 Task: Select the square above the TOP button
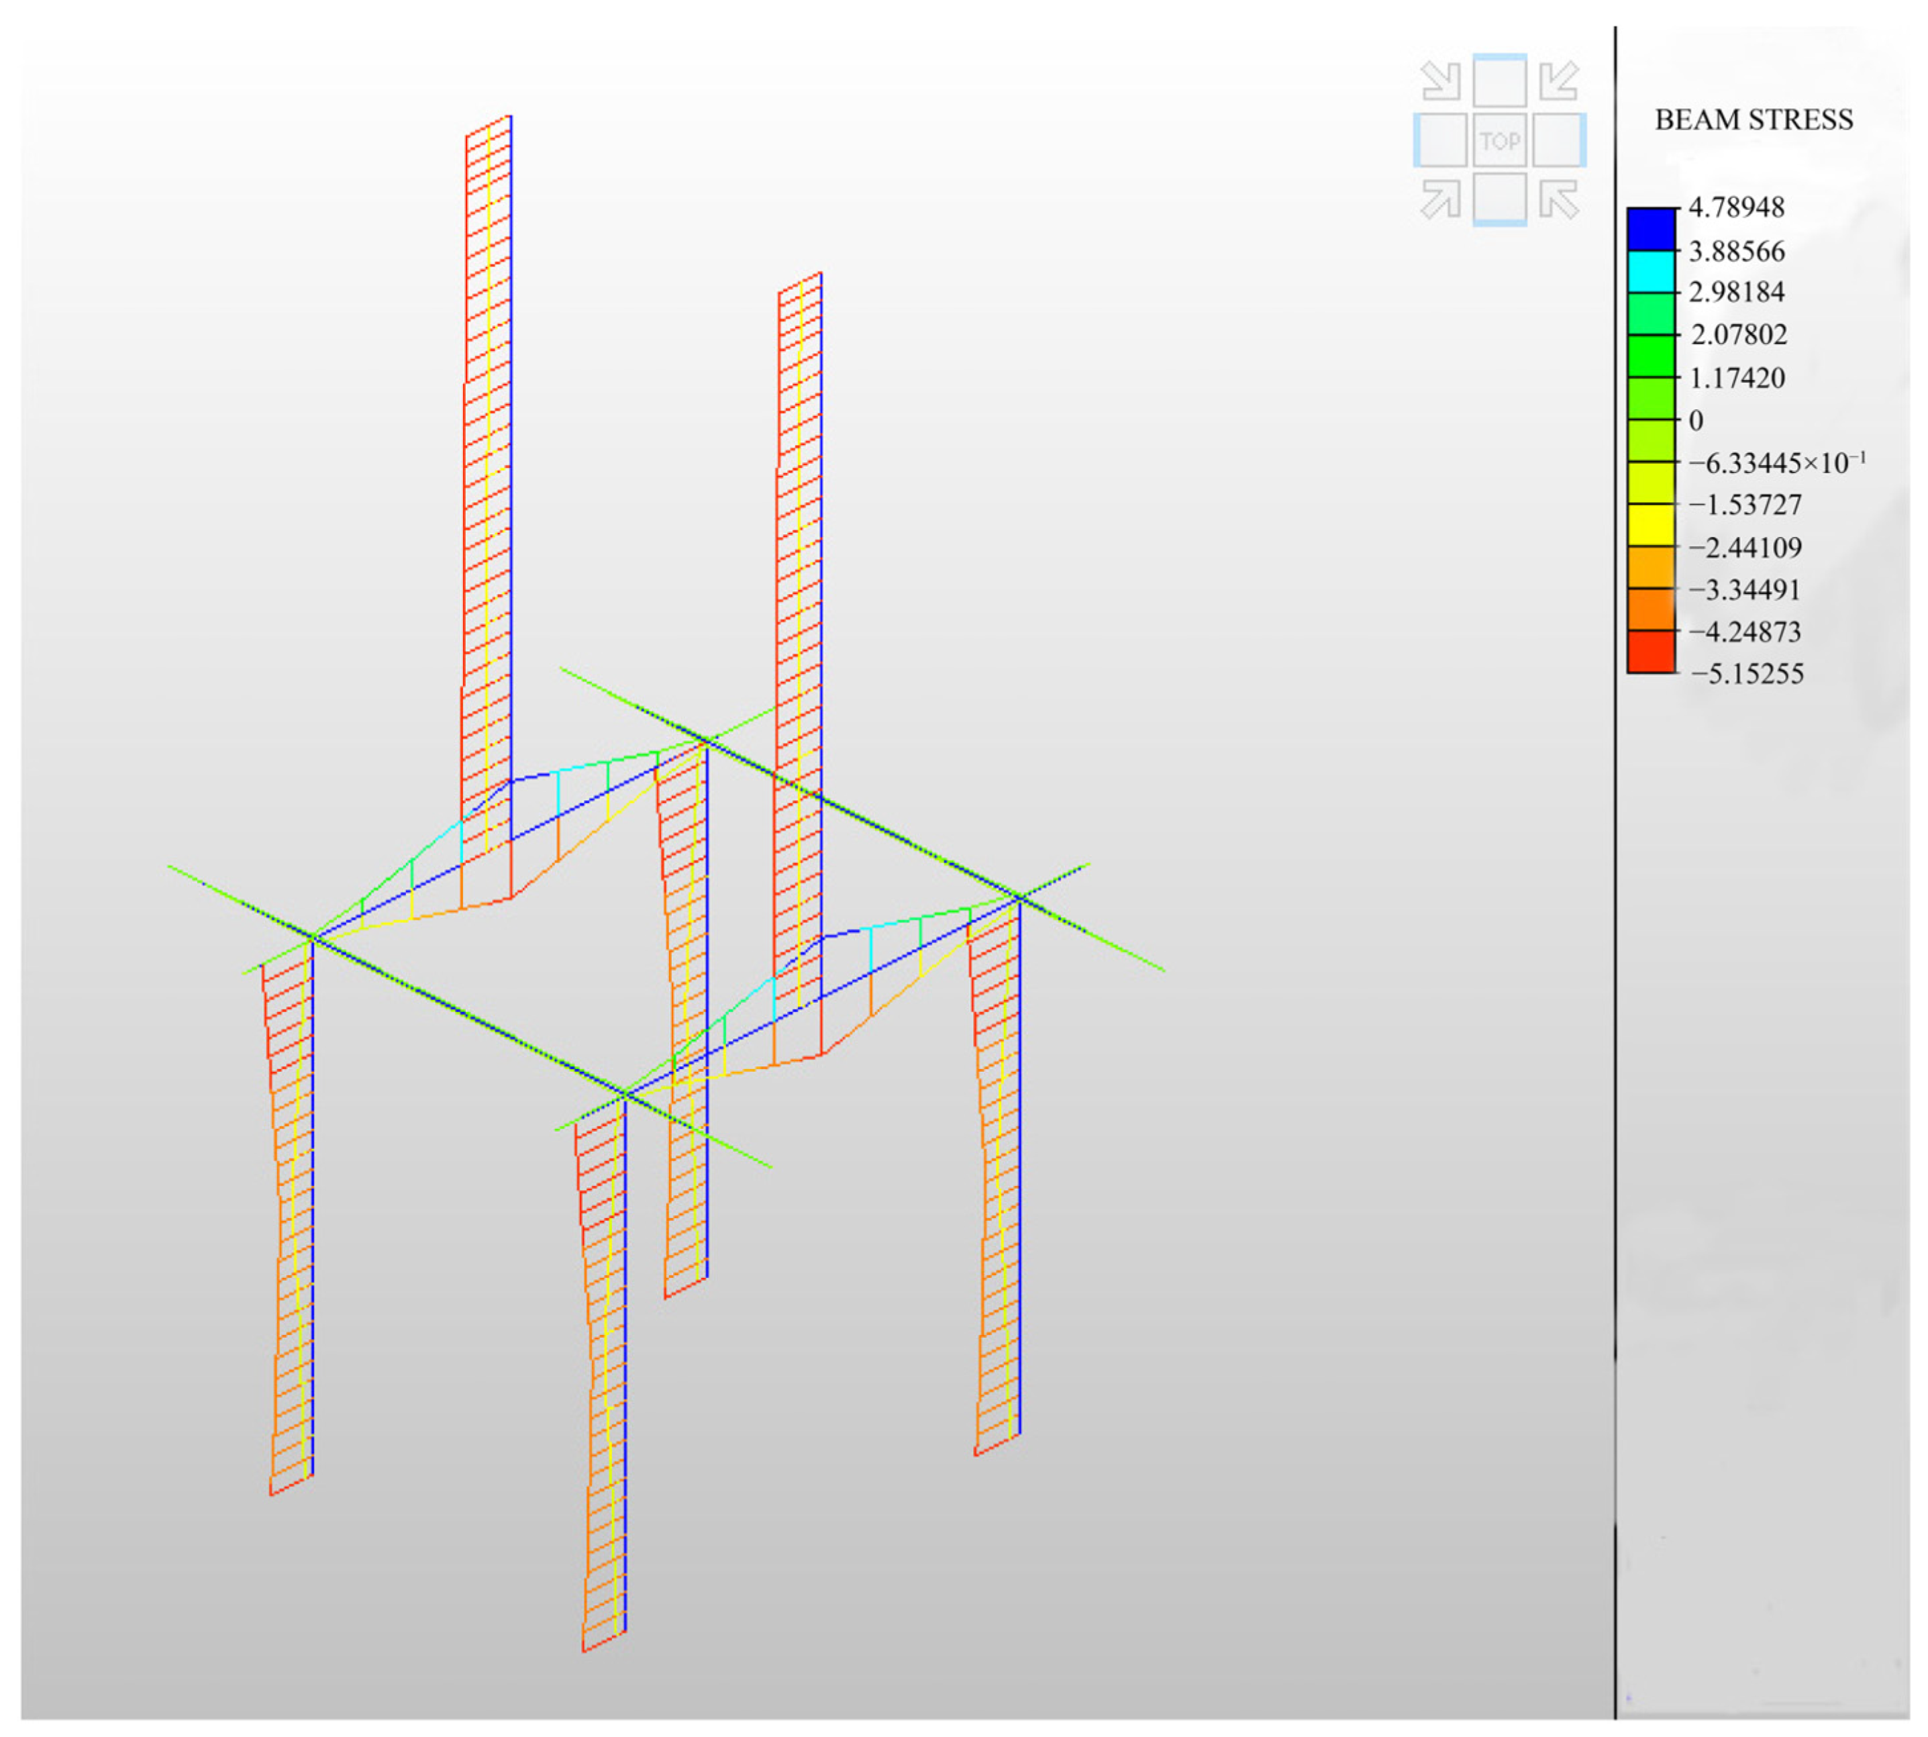1499,81
